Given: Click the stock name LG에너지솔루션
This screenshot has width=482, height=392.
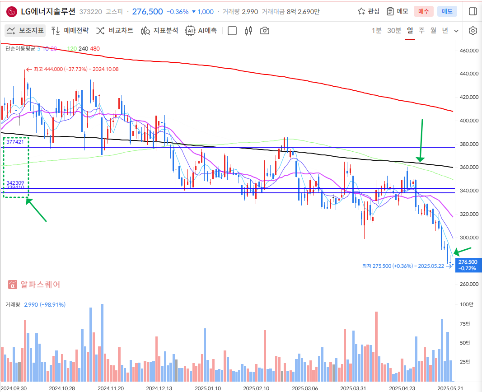Looking at the screenshot, I should point(48,11).
